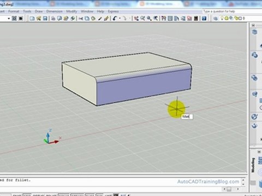
Task: Click the Paste icon
Action: tap(93, 19)
